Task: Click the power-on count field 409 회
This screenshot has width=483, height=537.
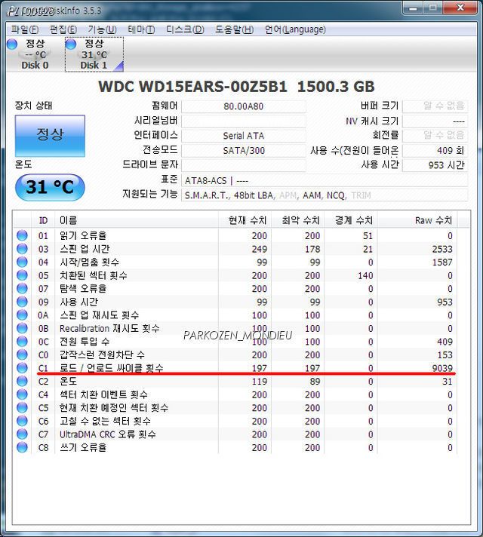Action: [435, 151]
